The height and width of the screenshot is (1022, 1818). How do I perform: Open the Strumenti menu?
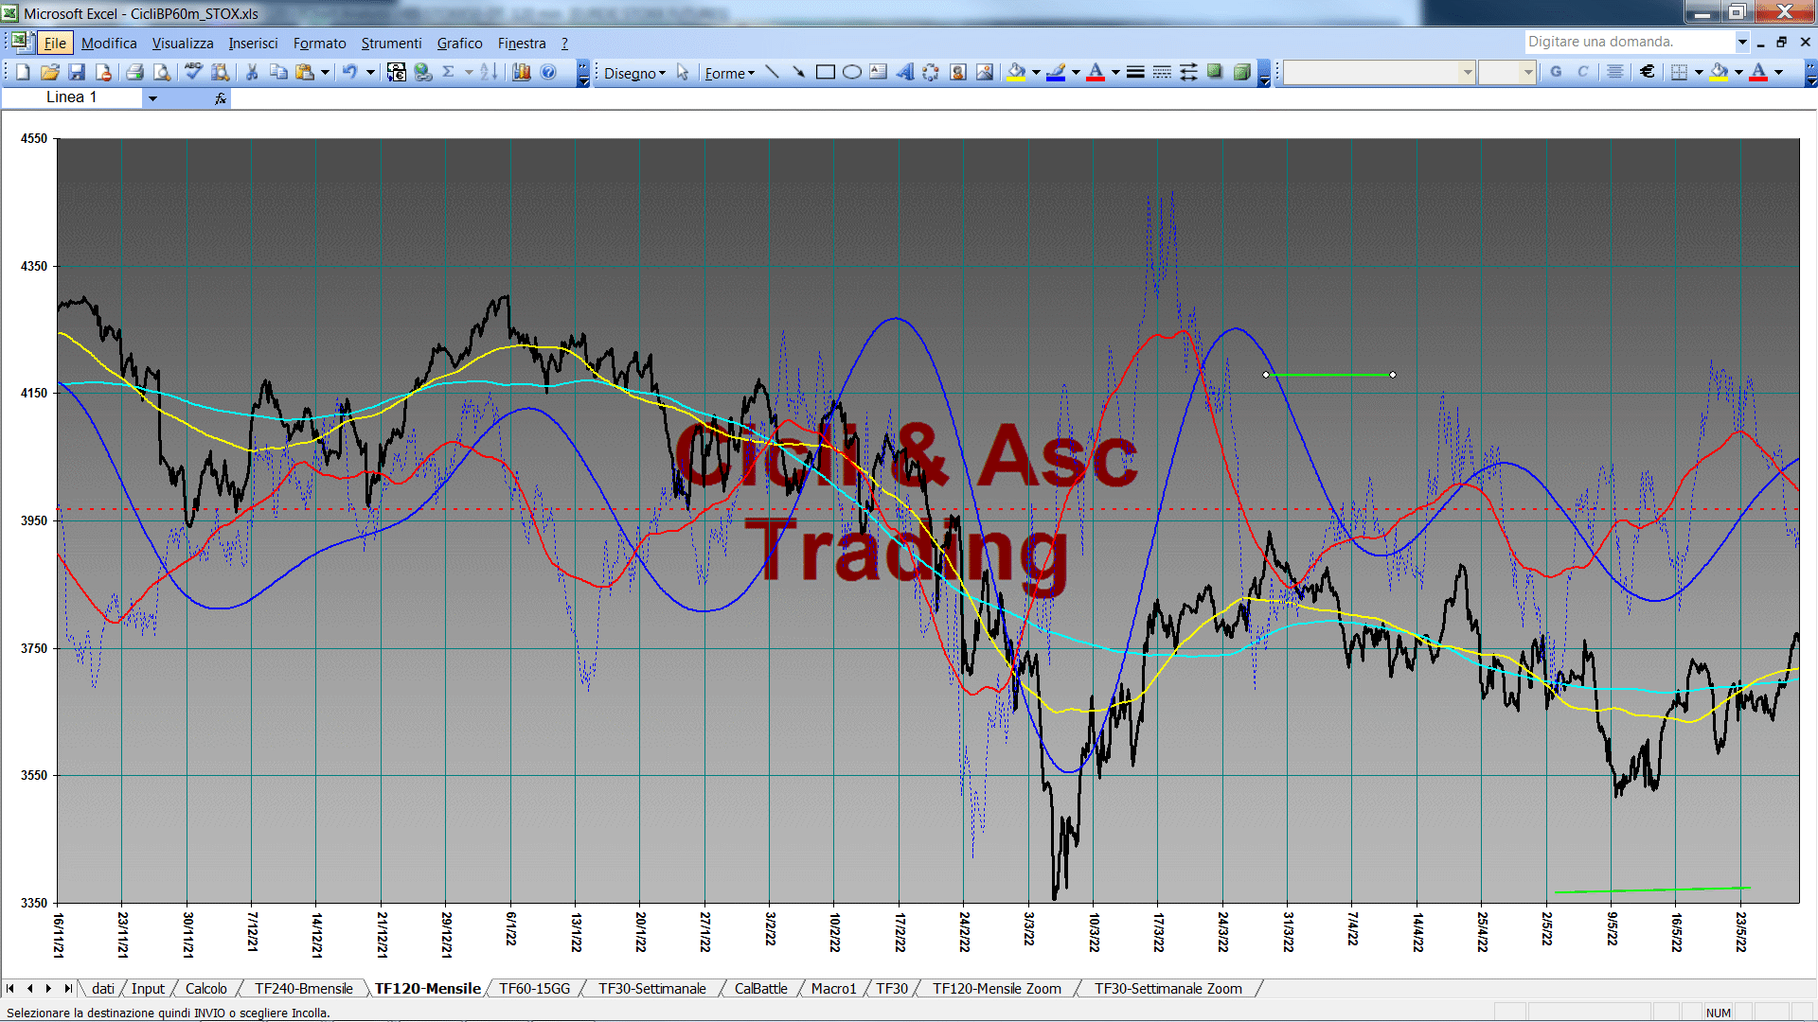pyautogui.click(x=391, y=44)
